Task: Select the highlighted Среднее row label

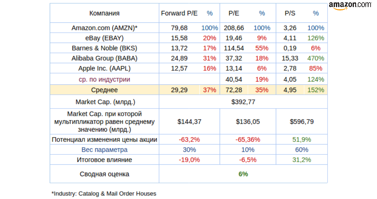Action: [x=104, y=90]
